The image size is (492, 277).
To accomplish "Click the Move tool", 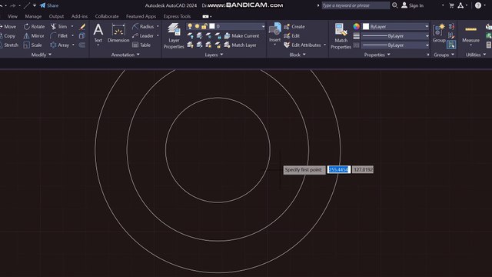I will tap(8, 27).
